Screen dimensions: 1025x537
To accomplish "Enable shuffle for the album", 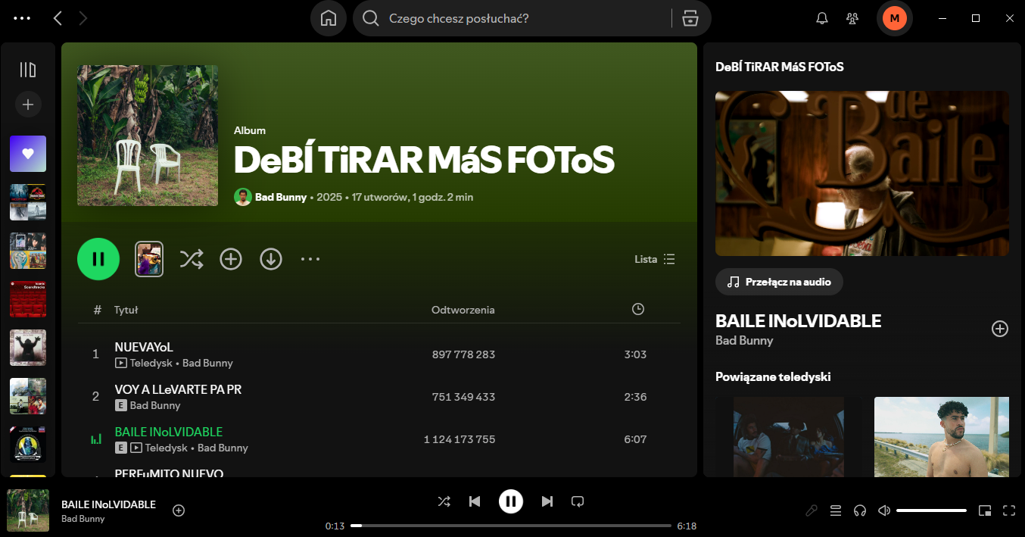I will coord(191,259).
